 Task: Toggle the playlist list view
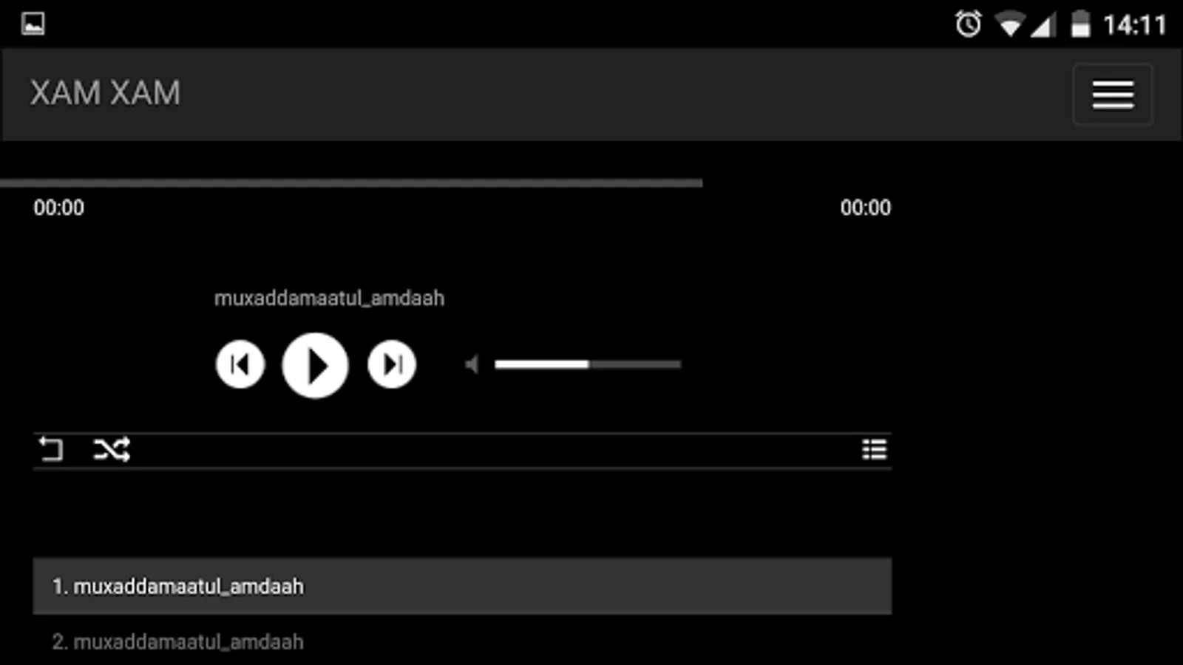[875, 449]
